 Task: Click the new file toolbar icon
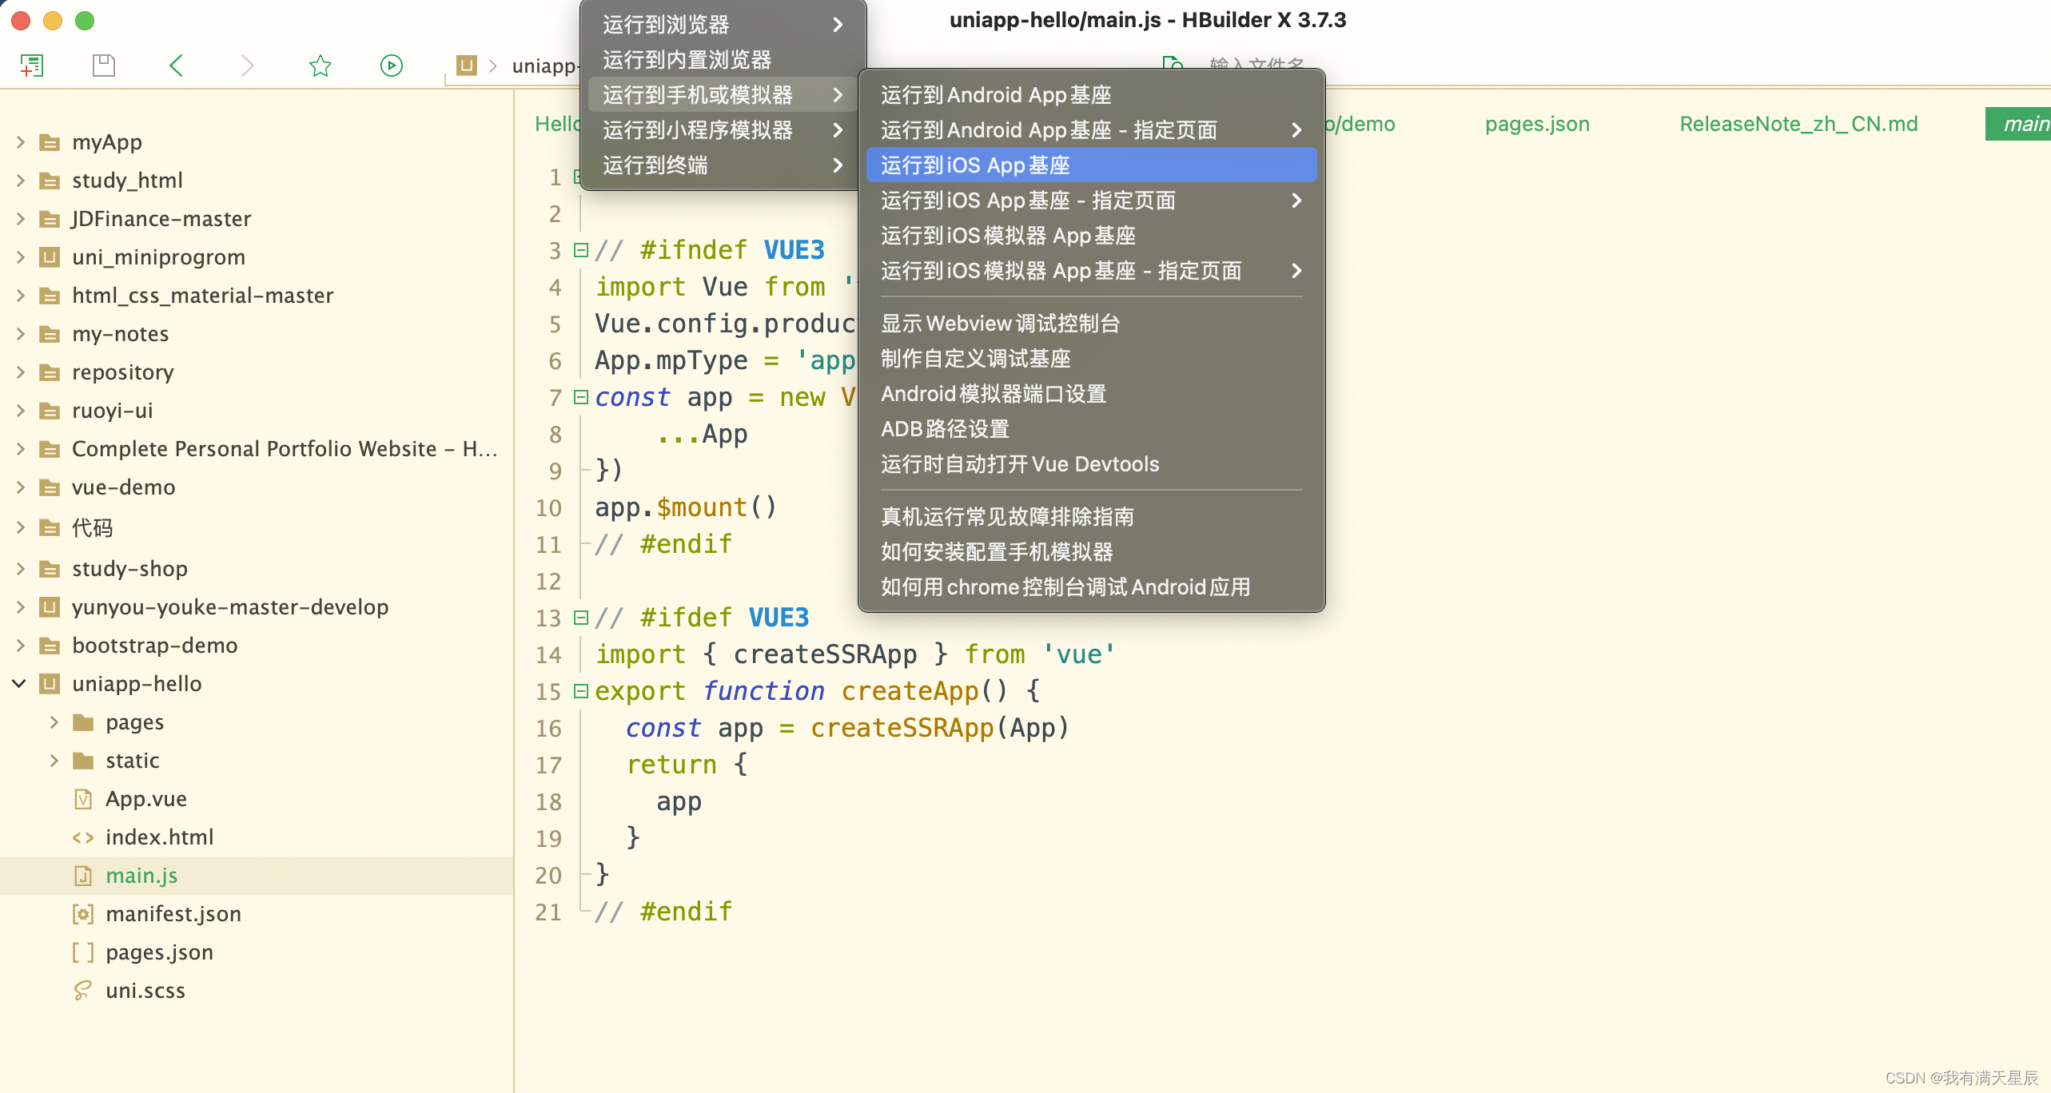coord(32,65)
